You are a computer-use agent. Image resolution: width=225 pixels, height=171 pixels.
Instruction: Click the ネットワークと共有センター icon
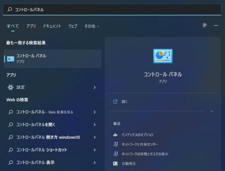pyautogui.click(x=115, y=145)
